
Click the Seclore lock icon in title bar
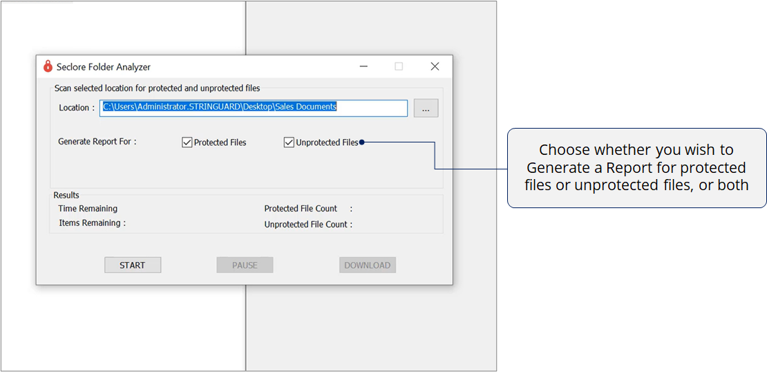click(48, 66)
